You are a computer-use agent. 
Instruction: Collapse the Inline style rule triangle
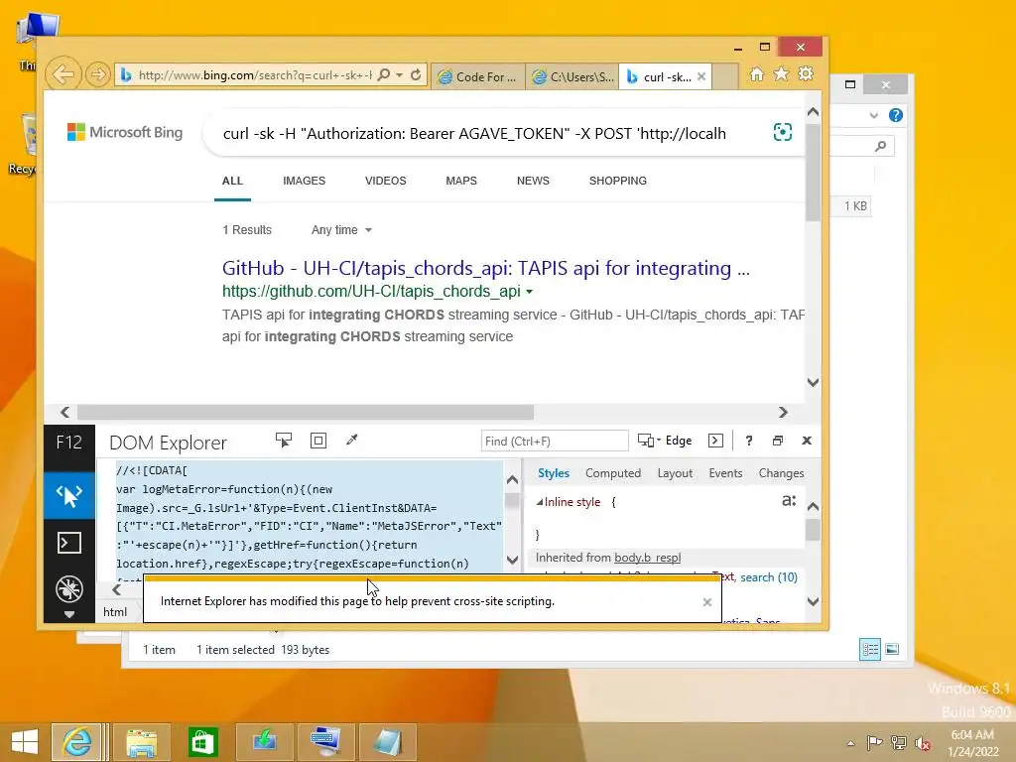coord(539,502)
